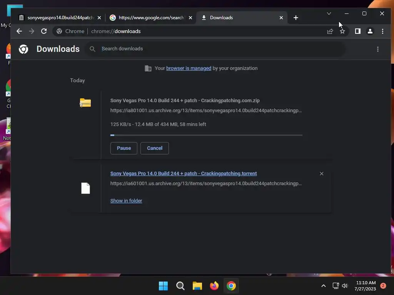The width and height of the screenshot is (394, 295).
Task: Pause the Sony Vegas zip download
Action: tap(124, 148)
